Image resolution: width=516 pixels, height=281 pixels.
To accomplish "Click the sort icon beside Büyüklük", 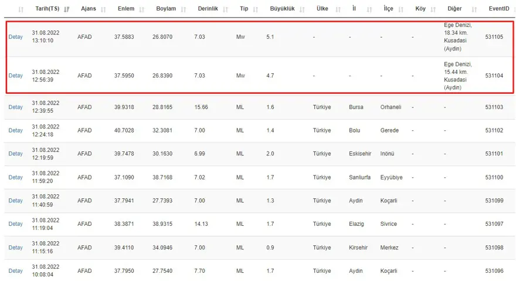I will (x=303, y=9).
